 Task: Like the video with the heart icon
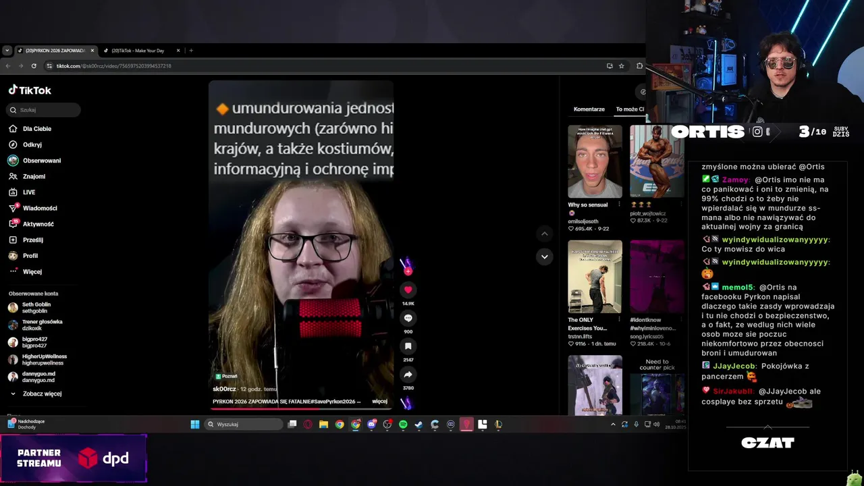pyautogui.click(x=408, y=290)
